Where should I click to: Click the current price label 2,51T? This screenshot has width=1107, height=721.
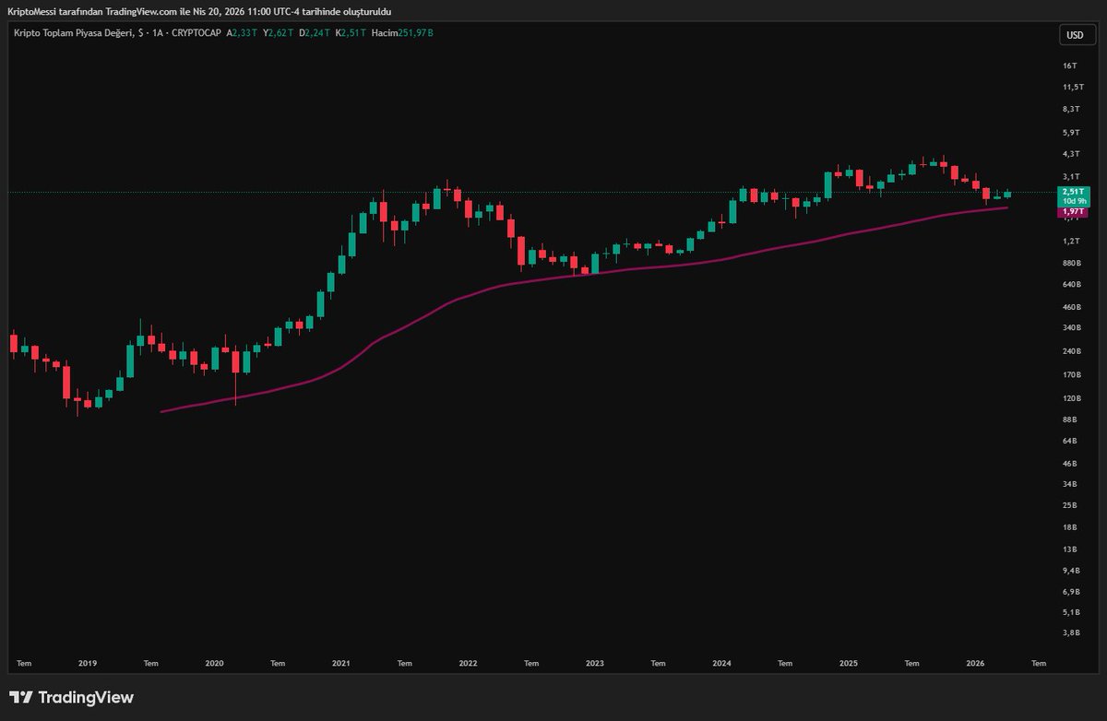click(x=1073, y=191)
